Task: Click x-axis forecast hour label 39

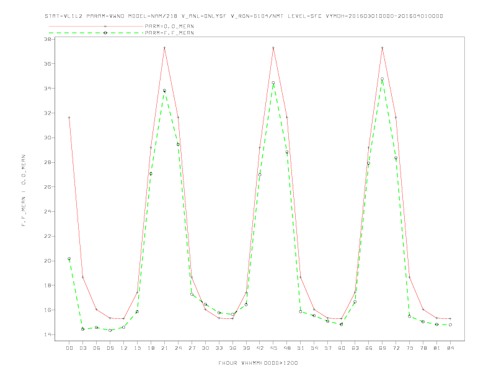Action: tap(246, 348)
